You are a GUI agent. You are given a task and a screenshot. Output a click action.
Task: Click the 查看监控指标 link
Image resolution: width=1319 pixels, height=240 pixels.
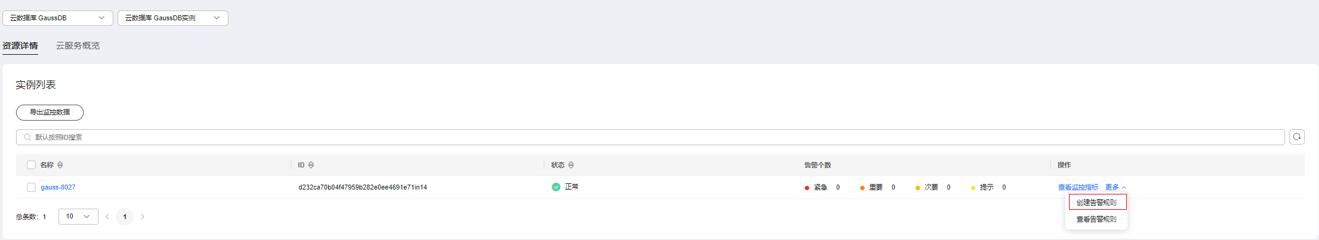point(1078,187)
